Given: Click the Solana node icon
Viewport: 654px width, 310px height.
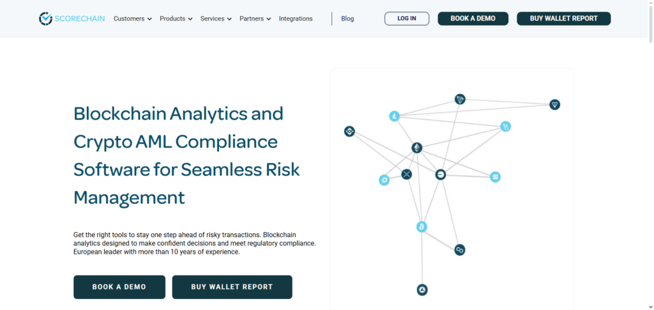Looking at the screenshot, I should coord(495,177).
